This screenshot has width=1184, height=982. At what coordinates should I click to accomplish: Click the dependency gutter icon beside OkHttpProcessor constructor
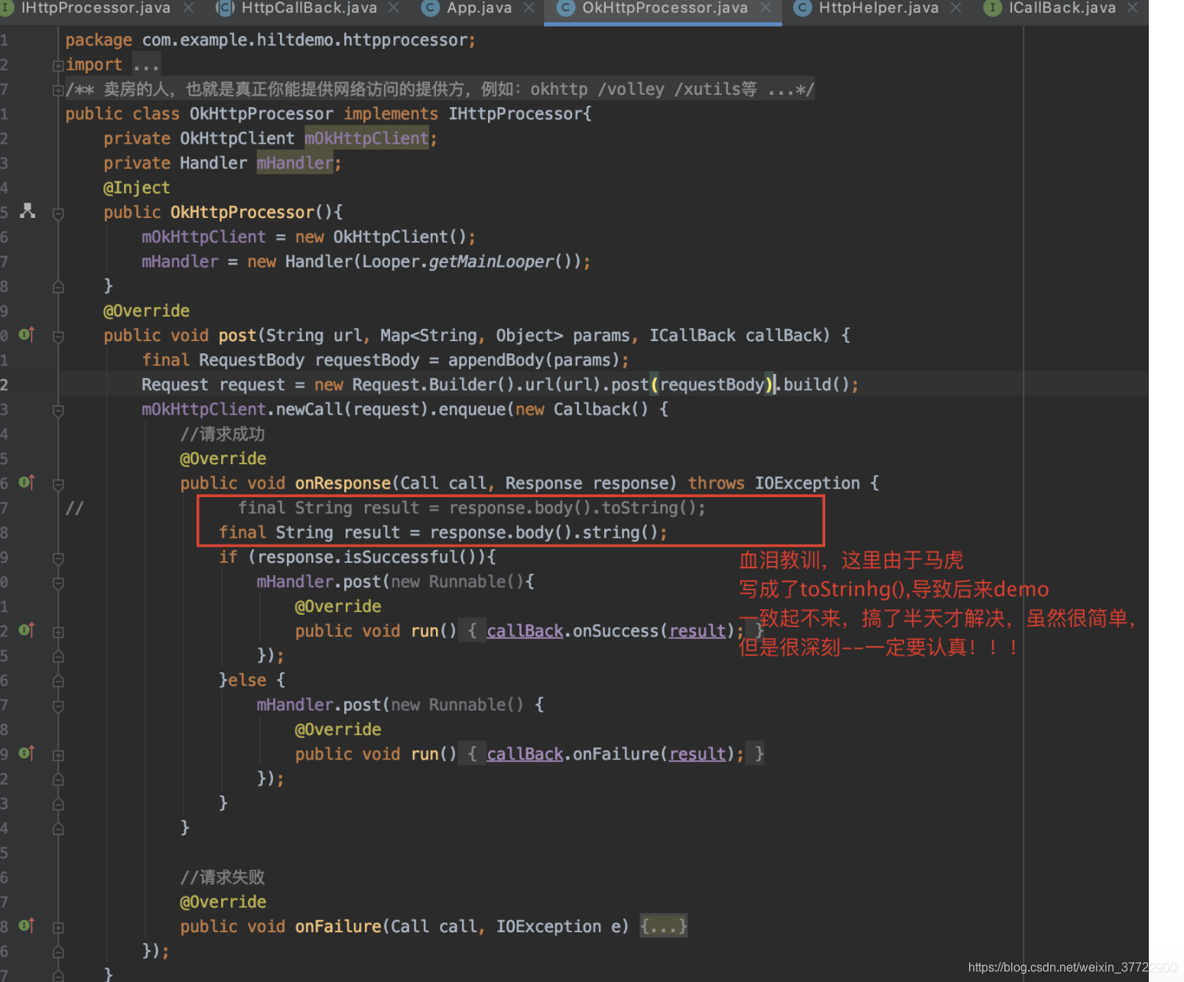tap(28, 211)
